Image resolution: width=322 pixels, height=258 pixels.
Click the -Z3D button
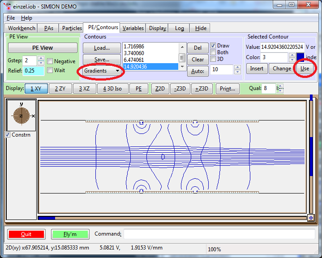click(x=180, y=89)
